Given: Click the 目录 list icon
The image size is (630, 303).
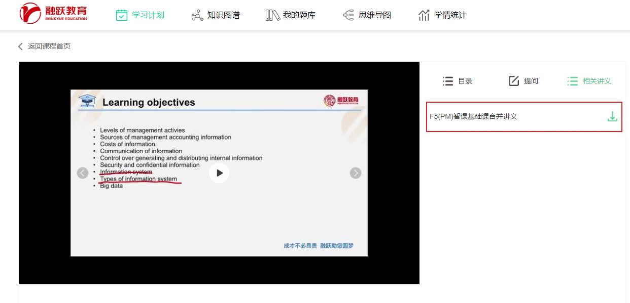Looking at the screenshot, I should click(x=447, y=81).
